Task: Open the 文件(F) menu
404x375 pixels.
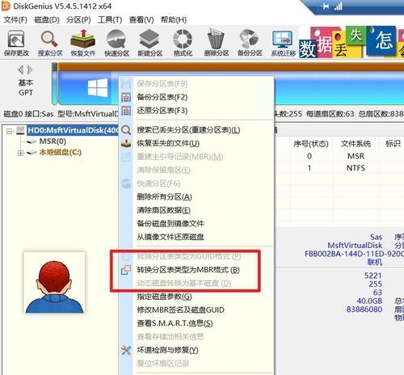Action: (15, 19)
